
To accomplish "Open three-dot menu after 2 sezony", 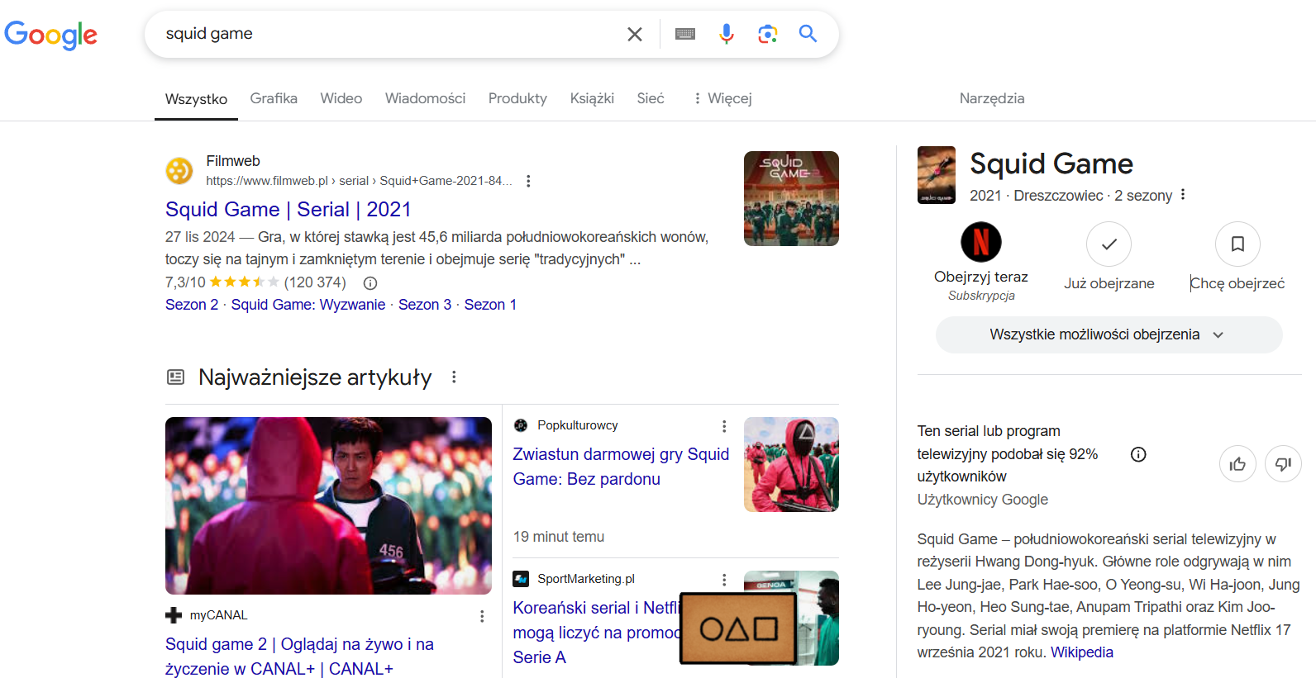I will (x=1183, y=195).
